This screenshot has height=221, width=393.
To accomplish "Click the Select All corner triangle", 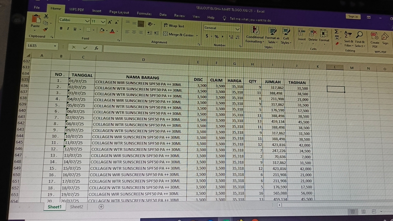I will tap(28, 55).
